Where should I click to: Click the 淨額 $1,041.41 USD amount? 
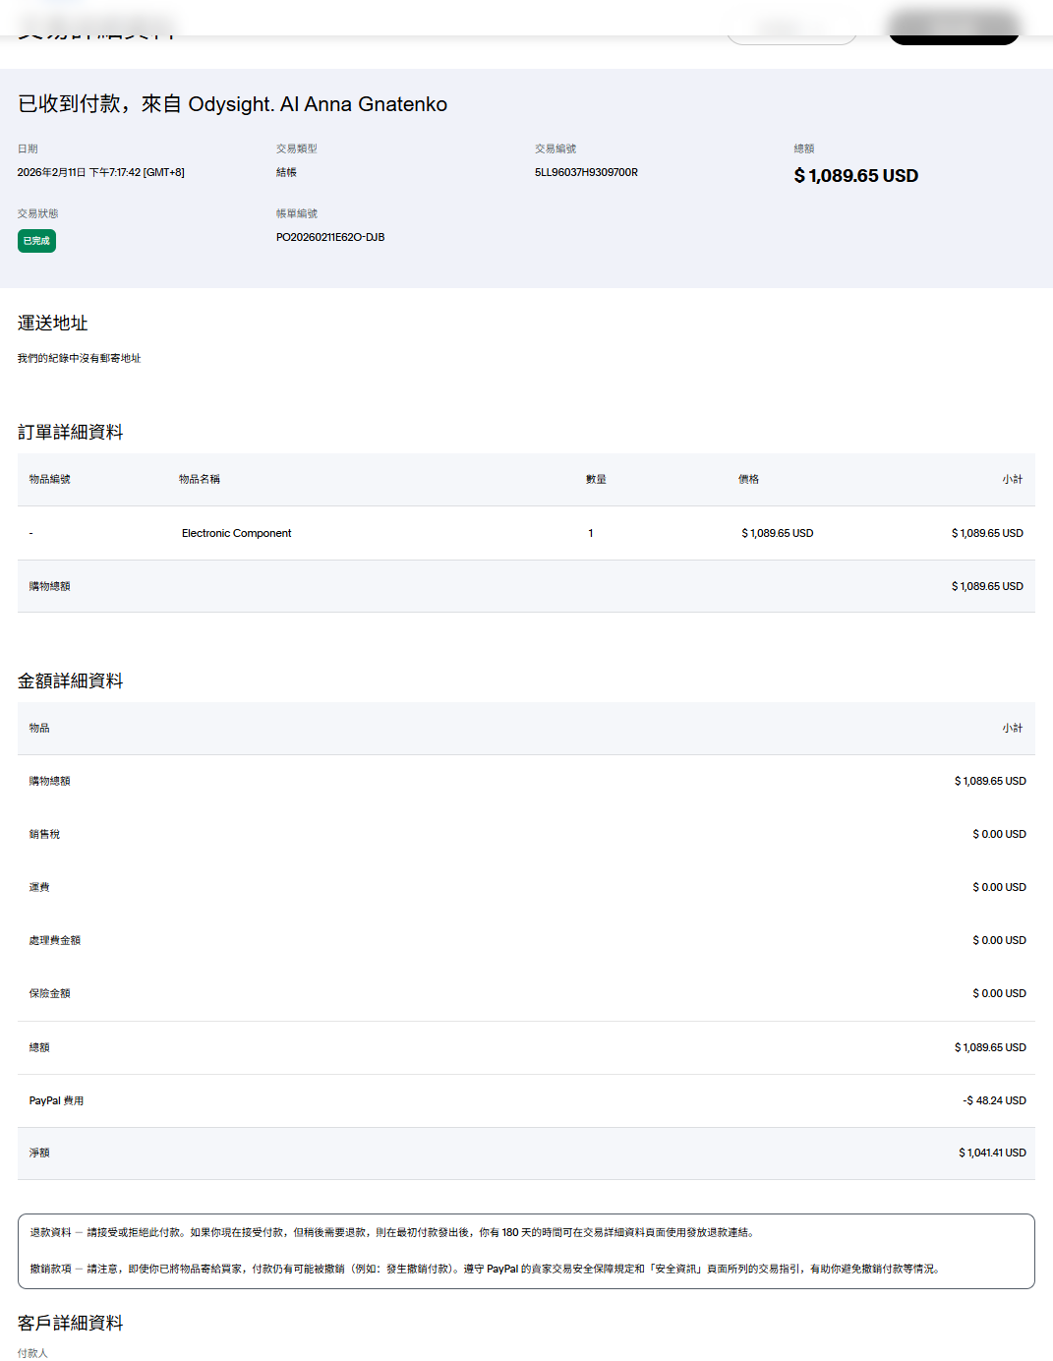point(992,1153)
